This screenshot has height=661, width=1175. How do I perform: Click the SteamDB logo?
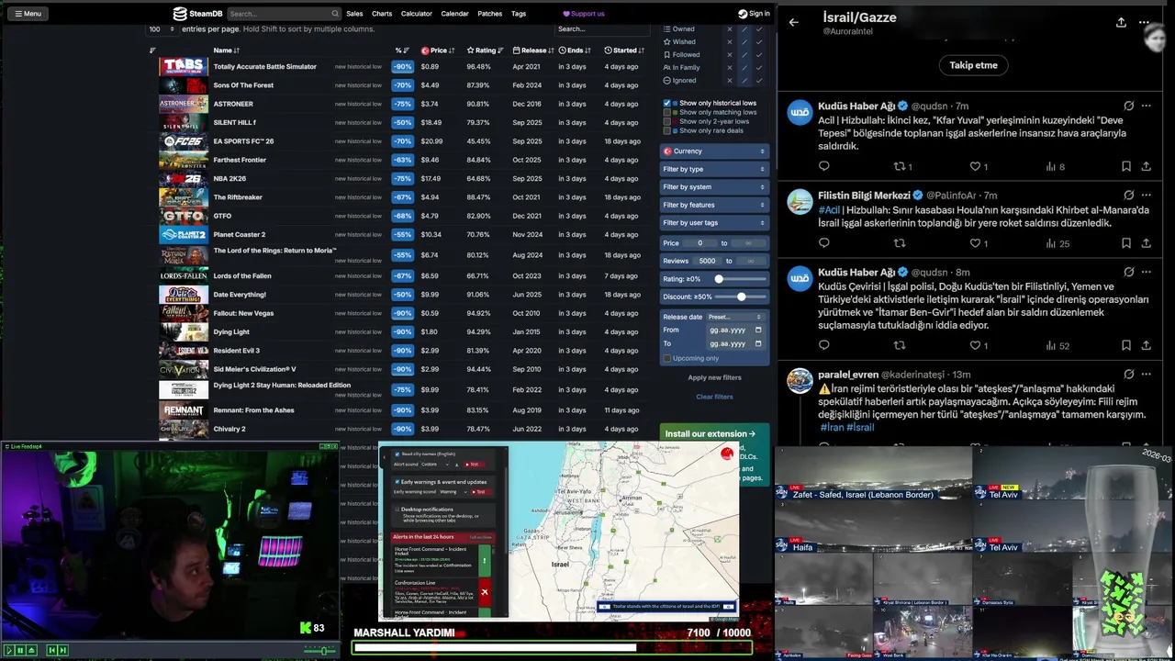tap(197, 14)
